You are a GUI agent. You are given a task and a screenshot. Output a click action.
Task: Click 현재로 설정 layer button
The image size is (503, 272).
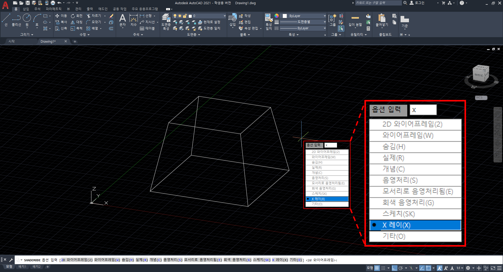pos(209,22)
